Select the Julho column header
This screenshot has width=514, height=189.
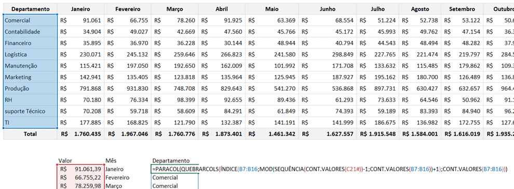point(378,9)
